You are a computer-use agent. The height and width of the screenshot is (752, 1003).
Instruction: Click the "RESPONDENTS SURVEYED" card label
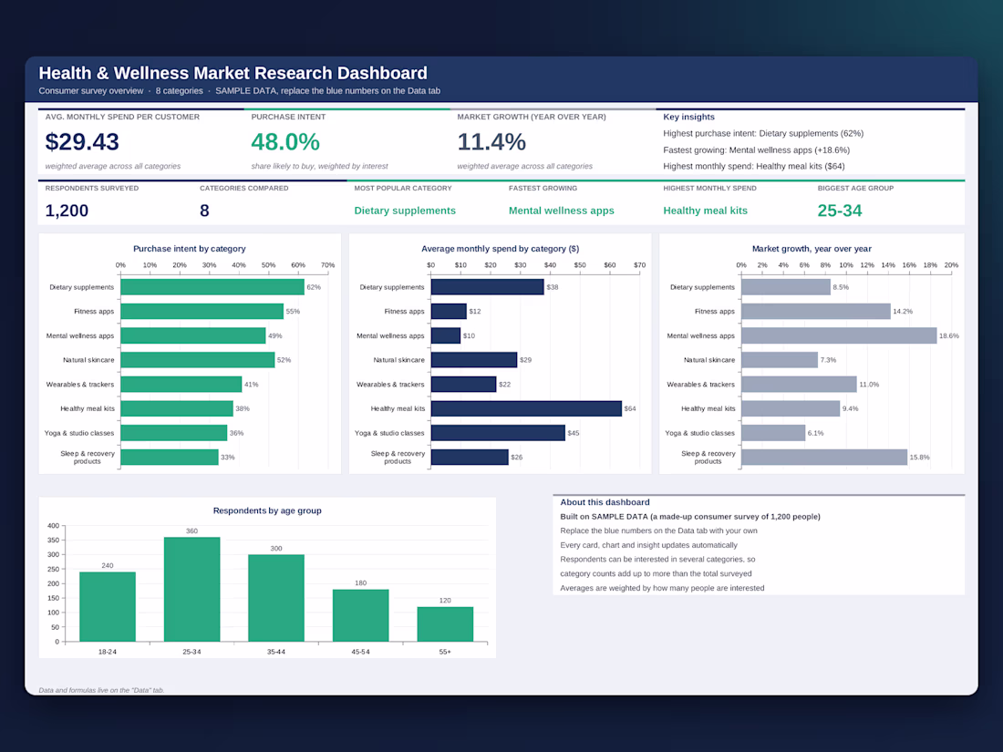[91, 189]
